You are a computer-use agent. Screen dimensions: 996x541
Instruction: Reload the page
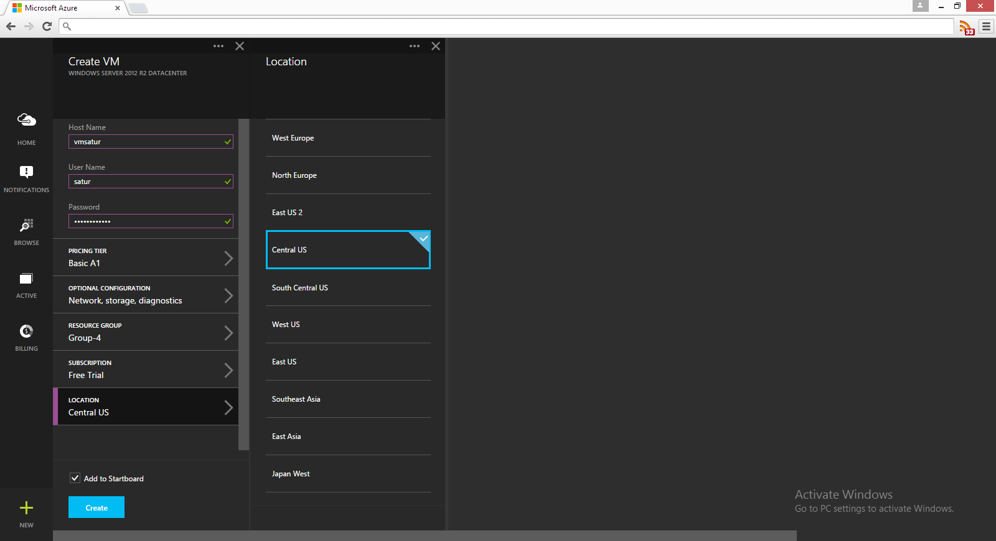point(47,26)
